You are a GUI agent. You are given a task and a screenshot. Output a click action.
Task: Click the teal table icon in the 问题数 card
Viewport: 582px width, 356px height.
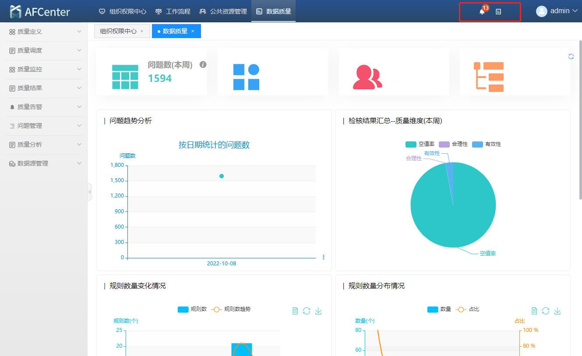(125, 77)
